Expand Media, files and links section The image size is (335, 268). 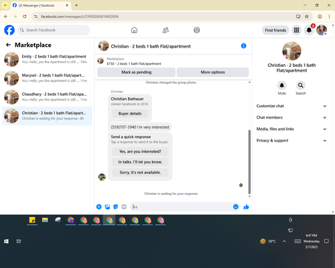coord(291,129)
